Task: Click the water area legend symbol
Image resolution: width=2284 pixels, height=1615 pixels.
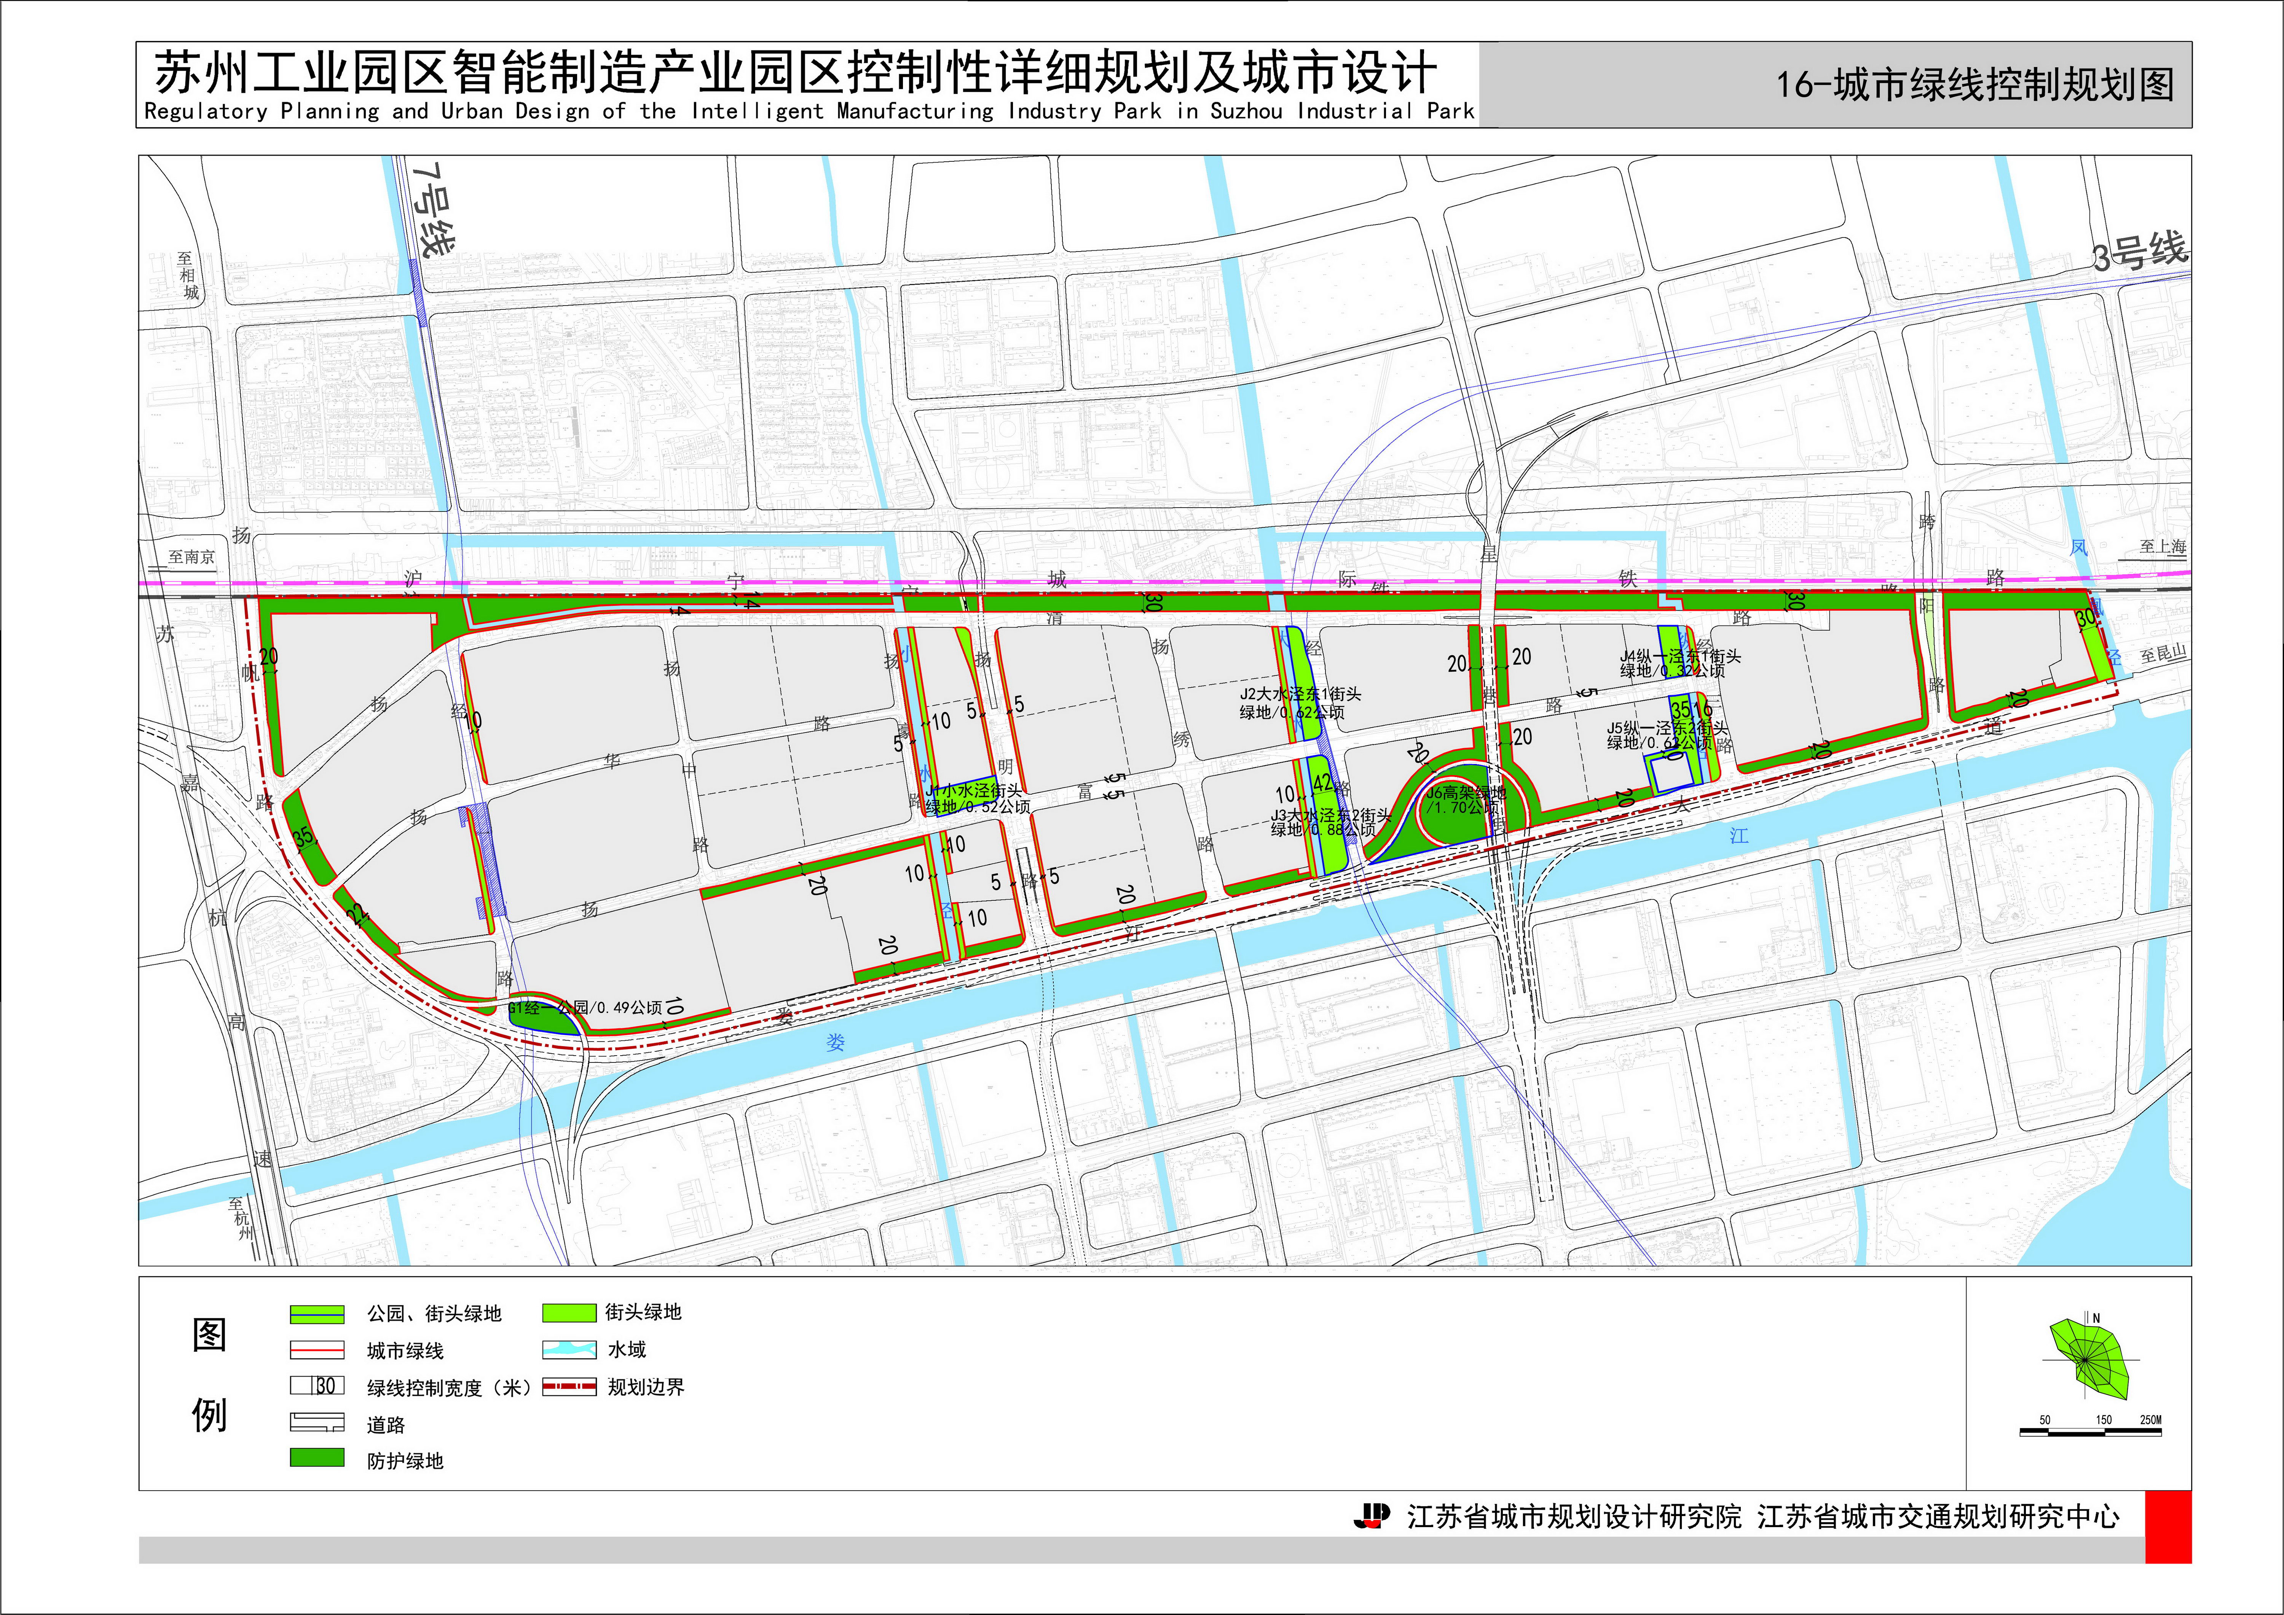Action: 569,1349
